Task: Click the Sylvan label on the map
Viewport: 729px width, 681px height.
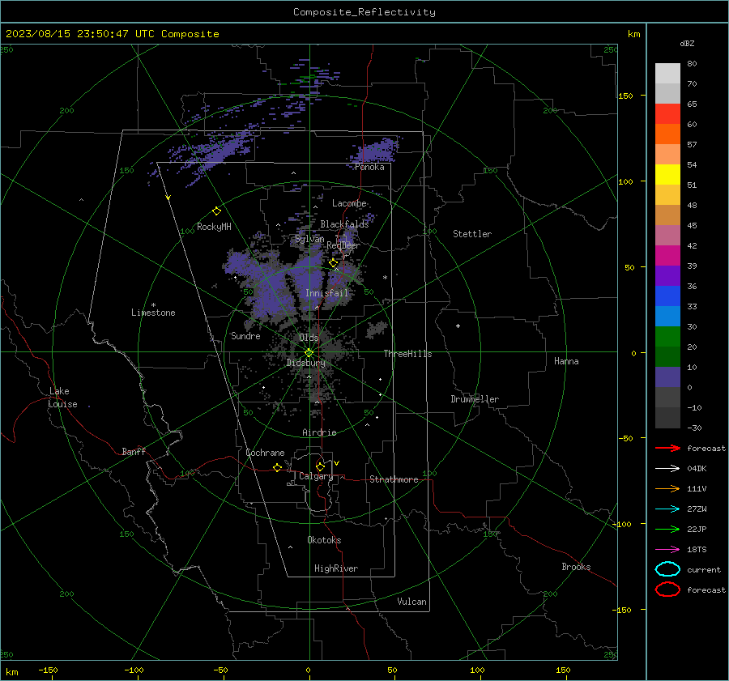Action: [x=309, y=239]
